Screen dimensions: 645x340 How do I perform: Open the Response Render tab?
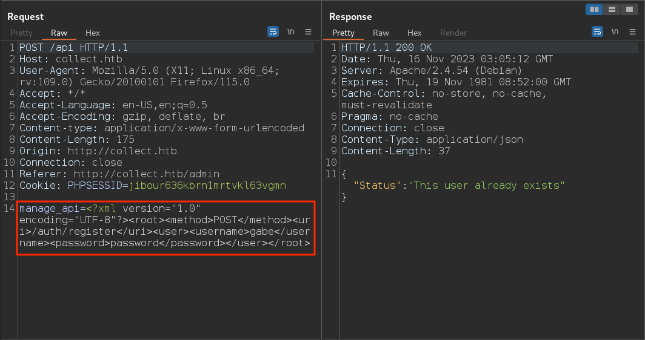pyautogui.click(x=453, y=33)
